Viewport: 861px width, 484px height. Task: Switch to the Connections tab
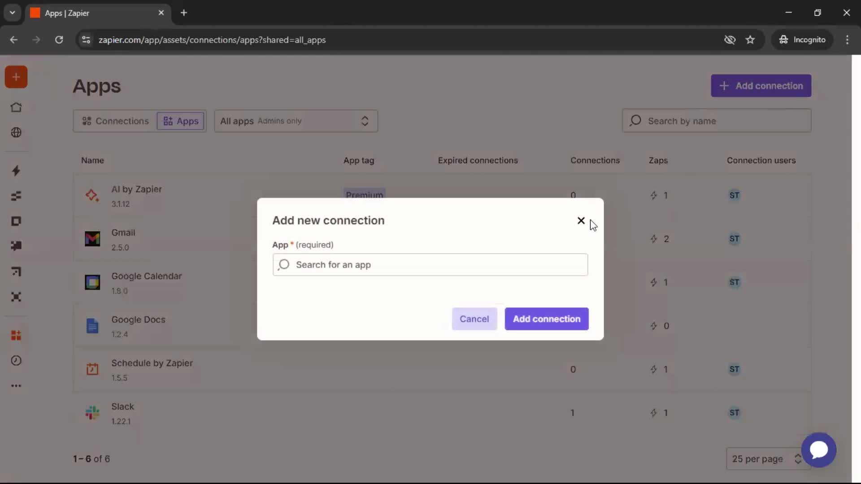pyautogui.click(x=115, y=121)
